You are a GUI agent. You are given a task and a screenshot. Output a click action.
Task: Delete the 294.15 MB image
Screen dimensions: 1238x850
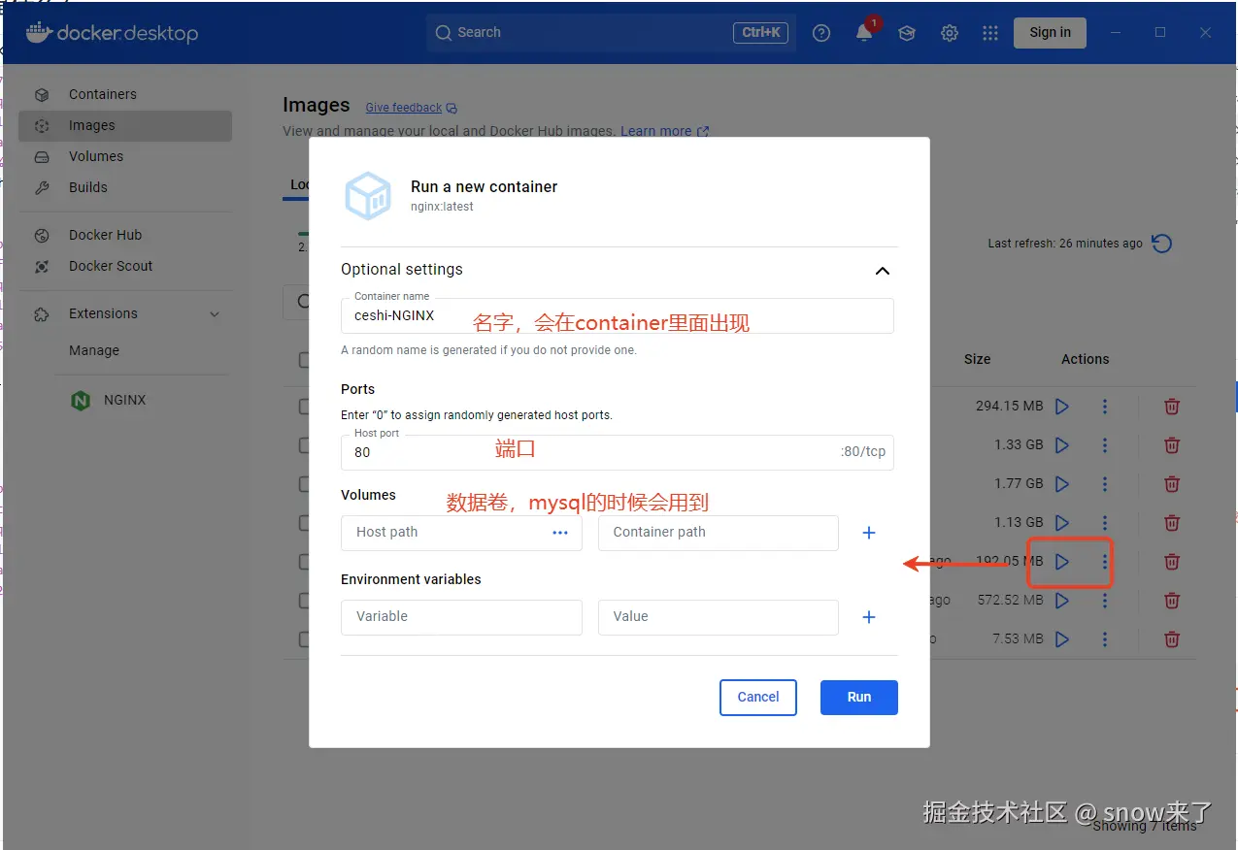coord(1172,407)
